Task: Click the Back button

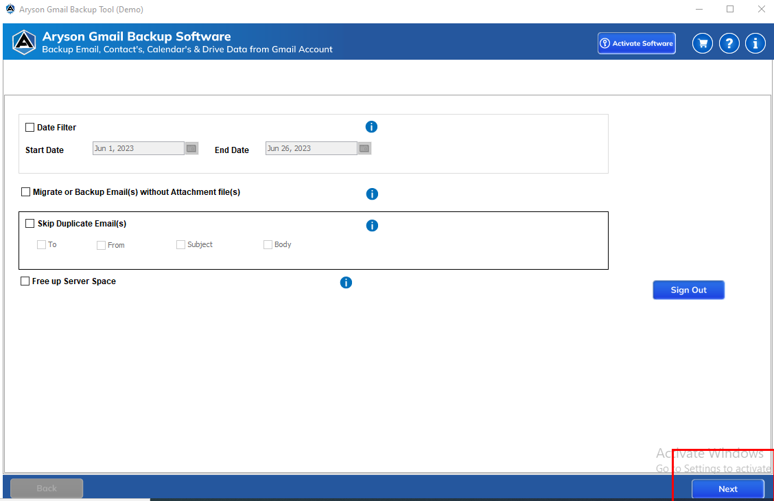Action: 47,489
